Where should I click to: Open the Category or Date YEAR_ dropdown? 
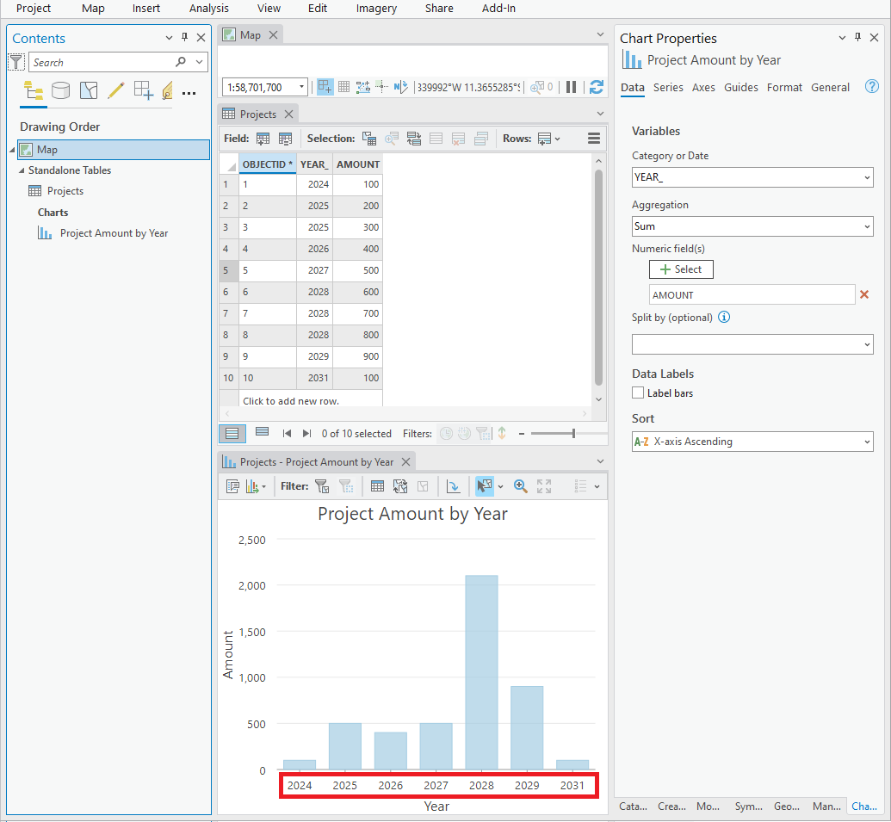(752, 177)
